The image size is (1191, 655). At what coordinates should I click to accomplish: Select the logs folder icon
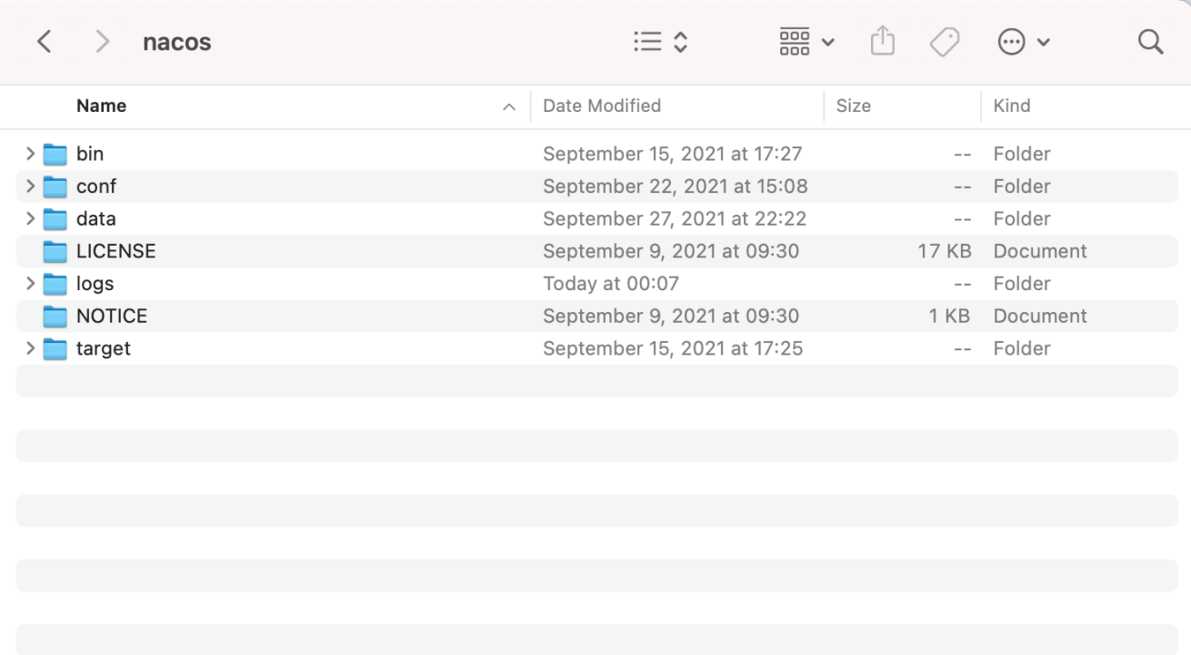click(x=55, y=284)
